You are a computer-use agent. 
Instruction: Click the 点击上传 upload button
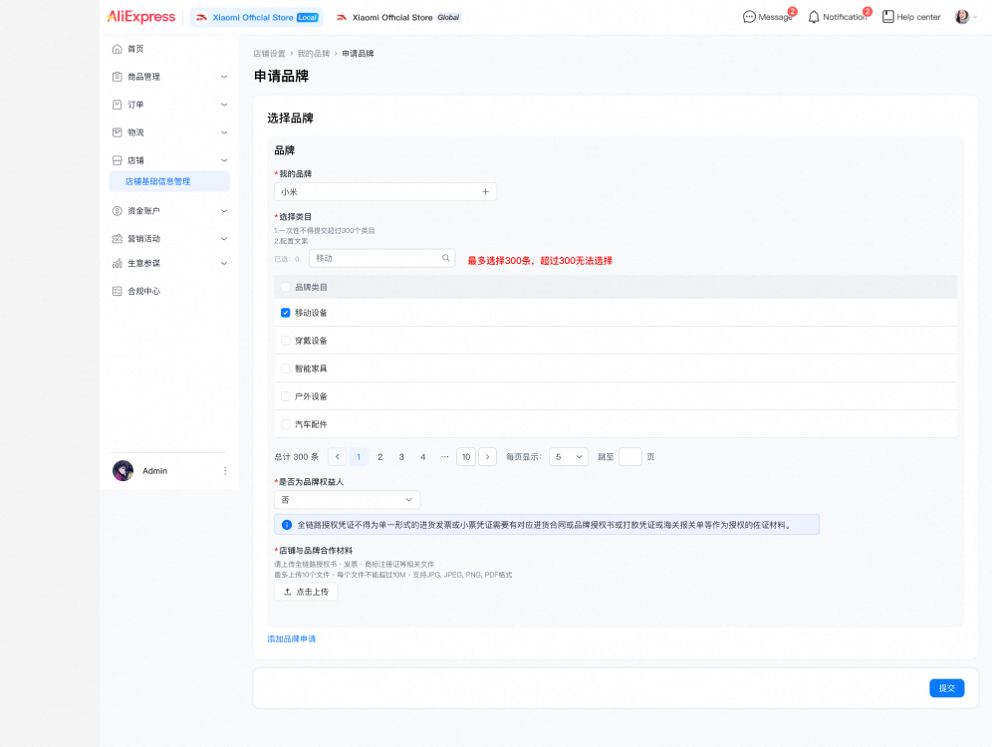[306, 592]
